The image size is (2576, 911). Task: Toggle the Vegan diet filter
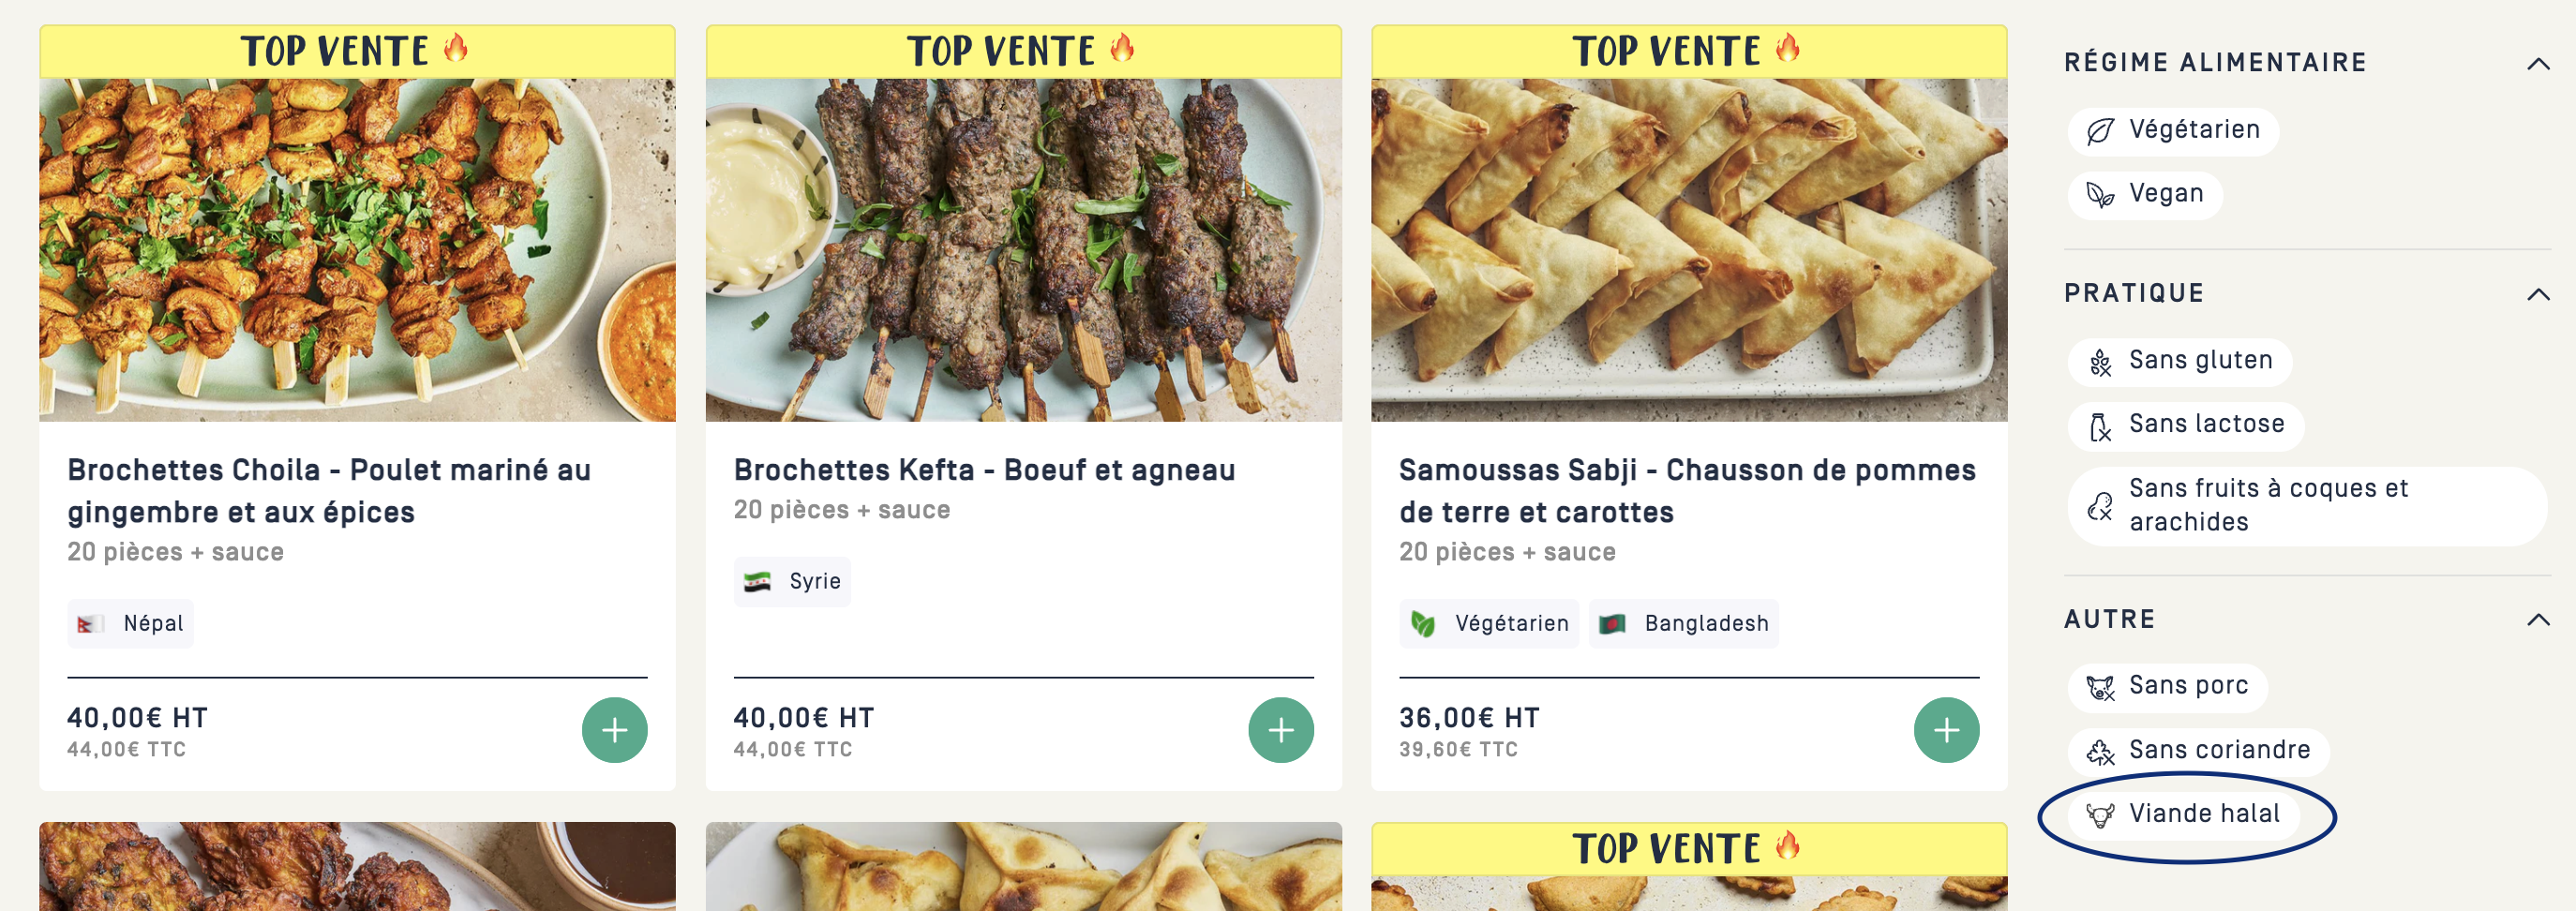(2145, 194)
